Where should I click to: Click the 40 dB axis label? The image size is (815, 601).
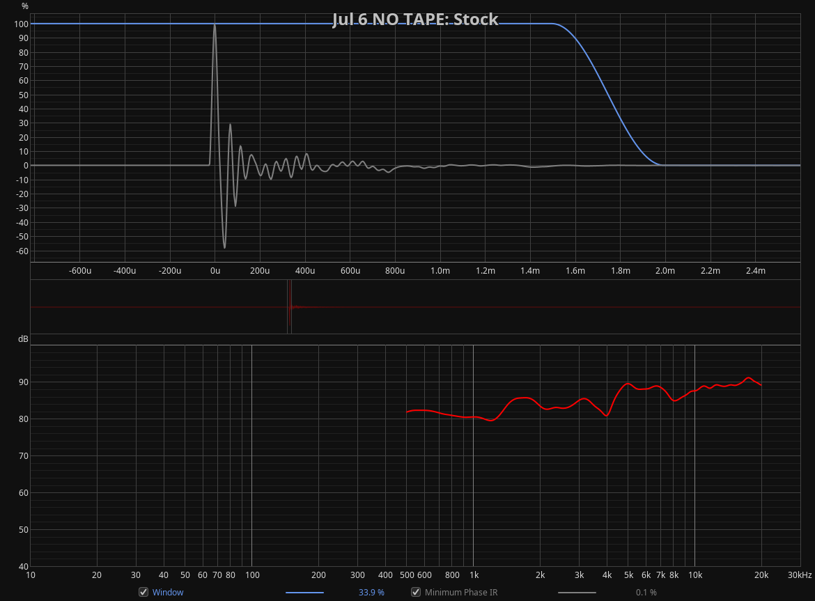(24, 567)
